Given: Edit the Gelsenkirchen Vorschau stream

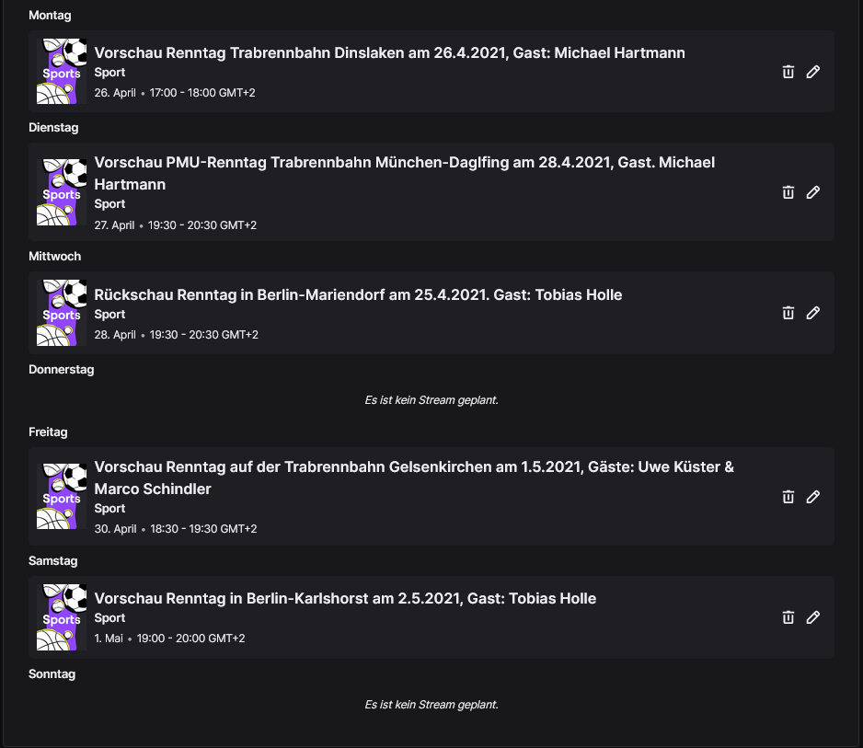Looking at the screenshot, I should pos(813,497).
